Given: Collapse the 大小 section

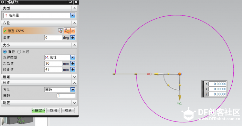Looking at the screenshot, I should 74,45.
